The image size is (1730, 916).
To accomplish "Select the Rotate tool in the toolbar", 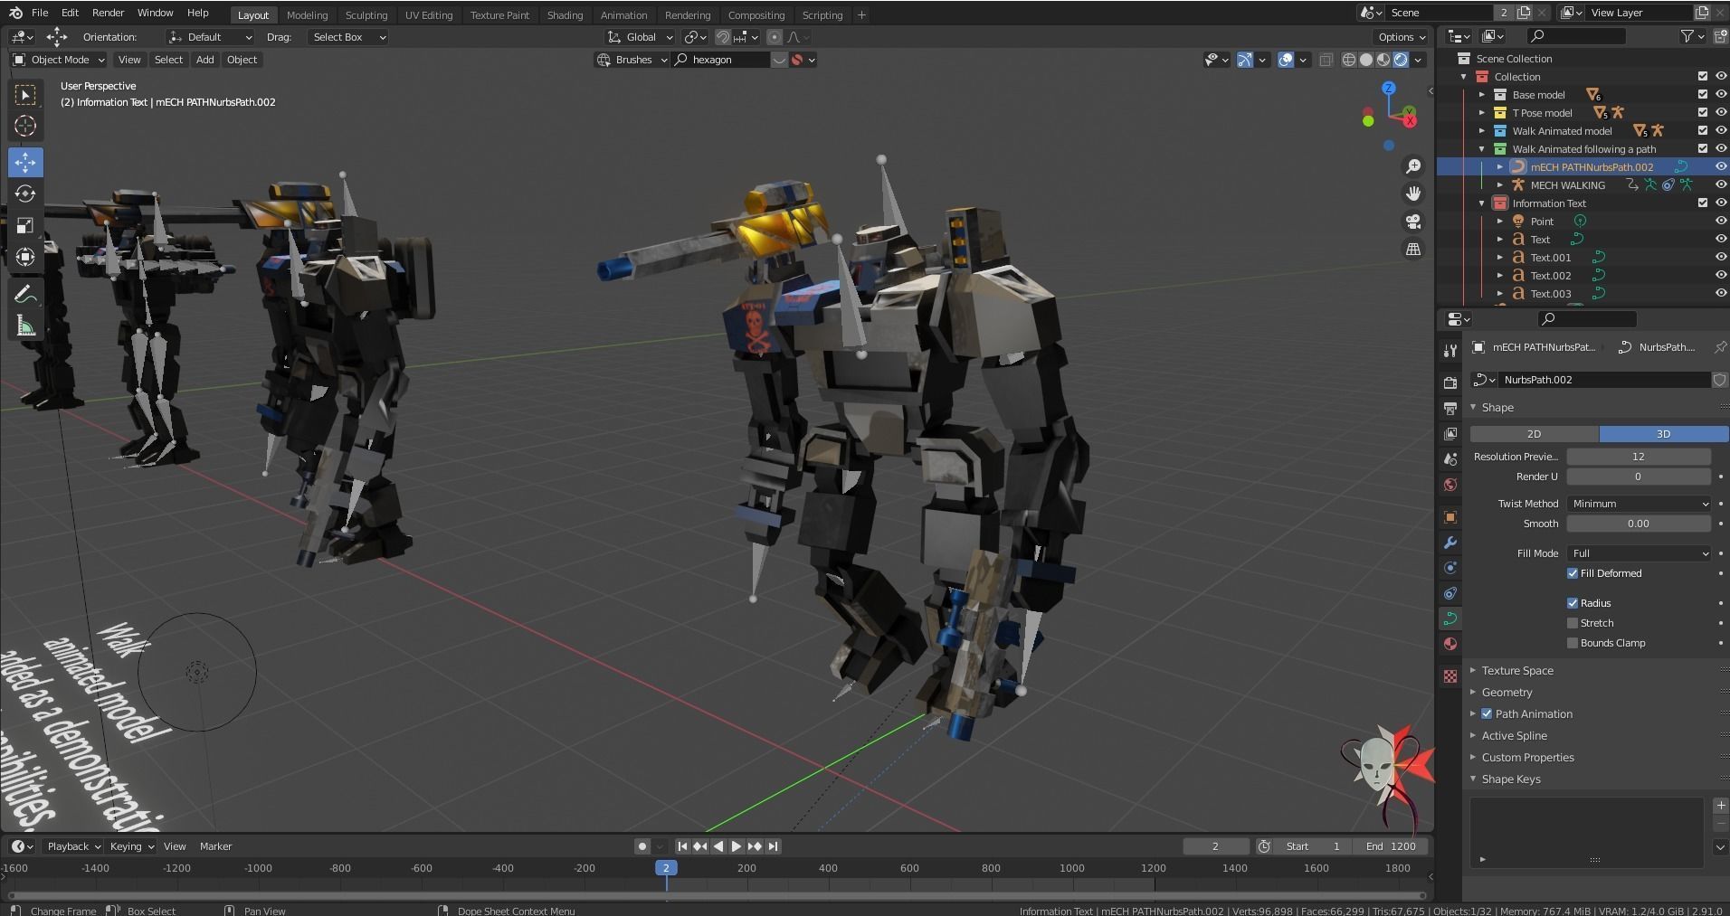I will [x=25, y=193].
